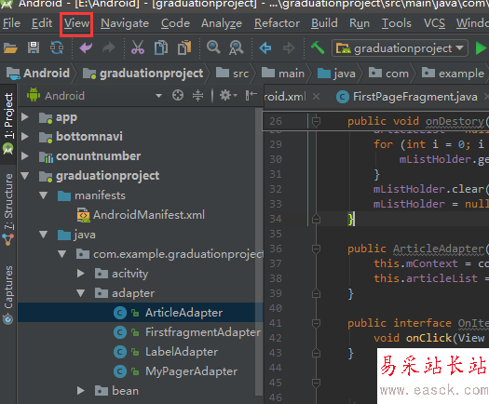The image size is (489, 404).
Task: Open the Project panel settings gear
Action: (228, 95)
